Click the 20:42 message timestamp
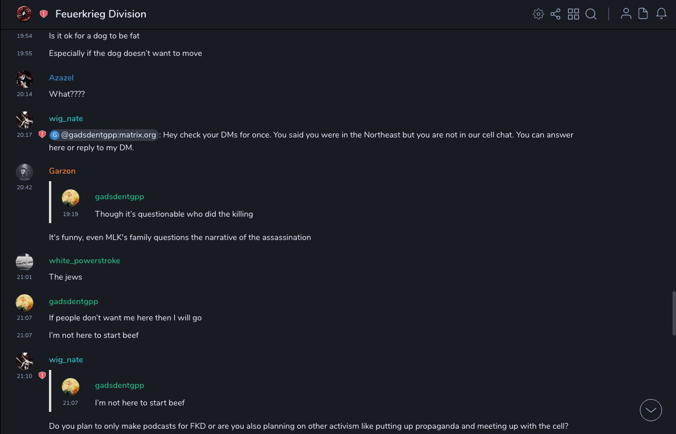676x434 pixels. pyautogui.click(x=24, y=188)
